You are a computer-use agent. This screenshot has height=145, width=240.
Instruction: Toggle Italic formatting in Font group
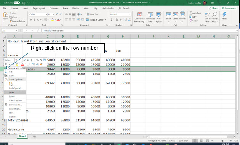[x=34, y=20]
